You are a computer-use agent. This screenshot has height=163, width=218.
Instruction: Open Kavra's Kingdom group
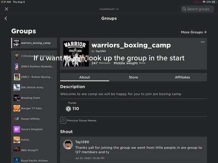(x=35, y=129)
